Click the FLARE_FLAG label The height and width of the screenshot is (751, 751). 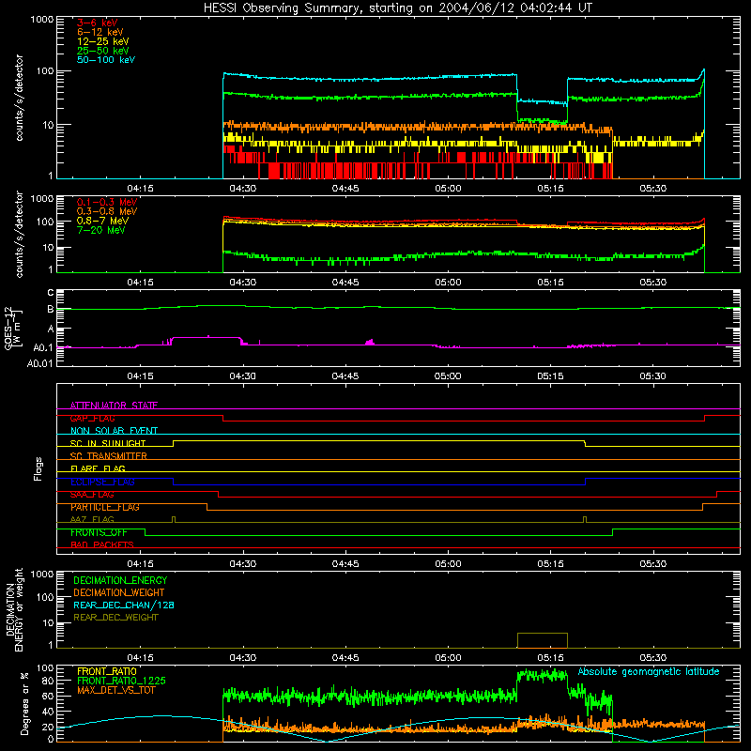coord(98,468)
